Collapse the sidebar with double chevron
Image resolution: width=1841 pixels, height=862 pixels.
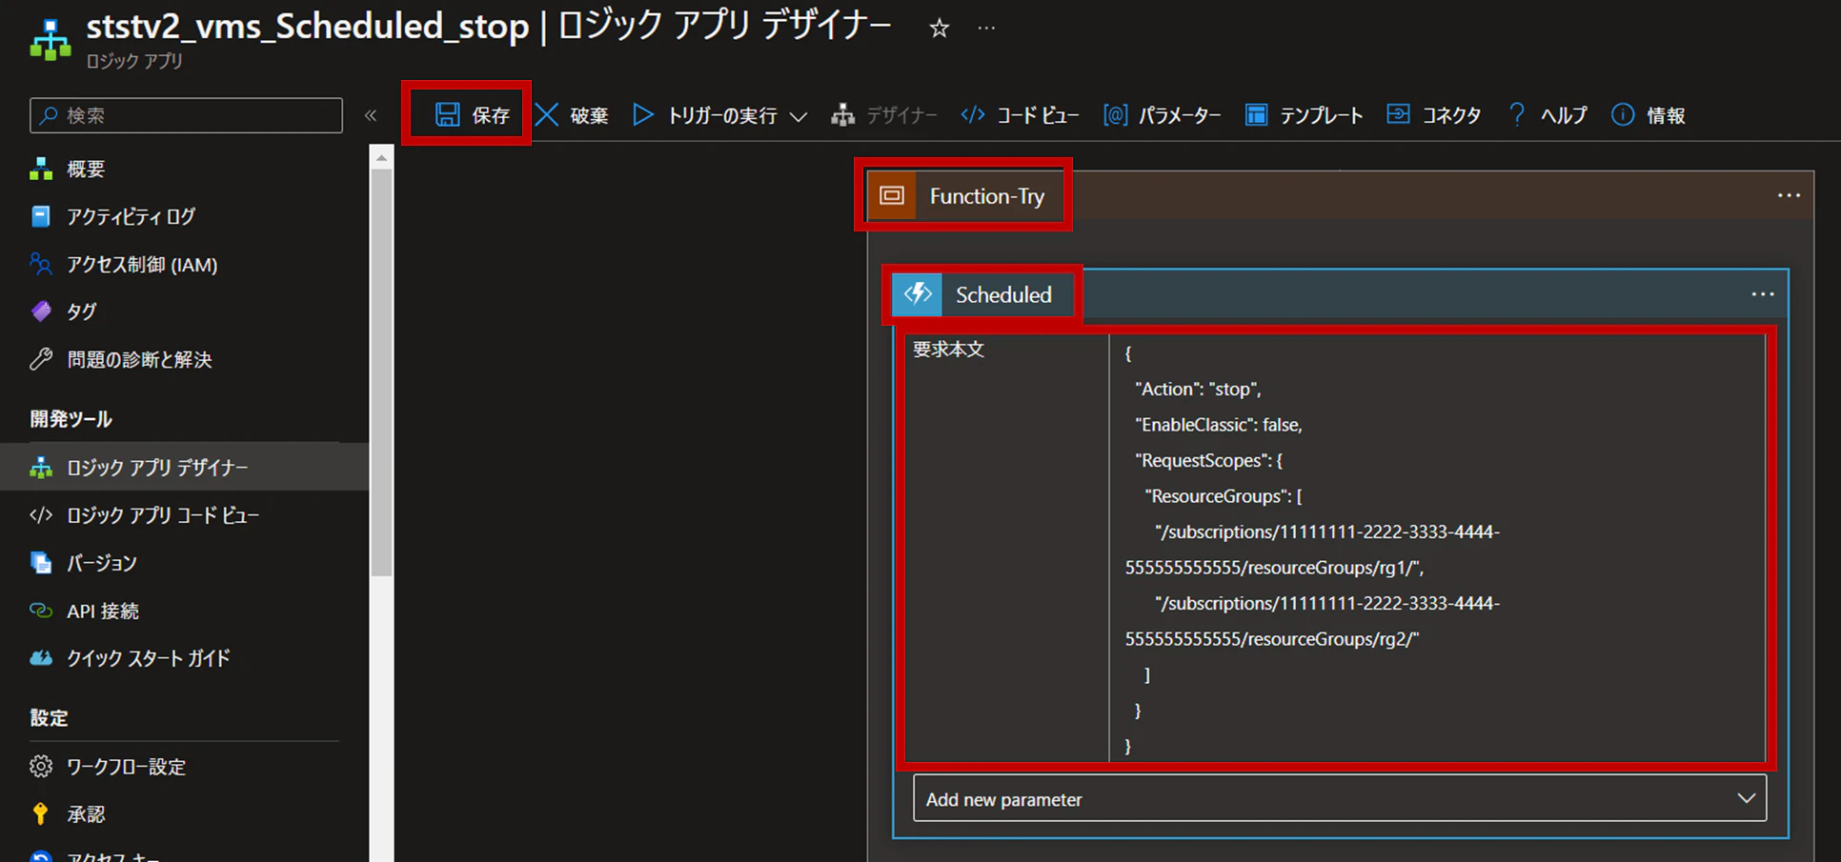(x=371, y=115)
